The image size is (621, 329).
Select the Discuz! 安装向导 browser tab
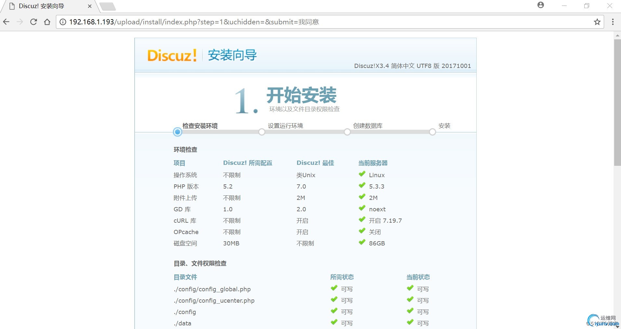pyautogui.click(x=49, y=6)
